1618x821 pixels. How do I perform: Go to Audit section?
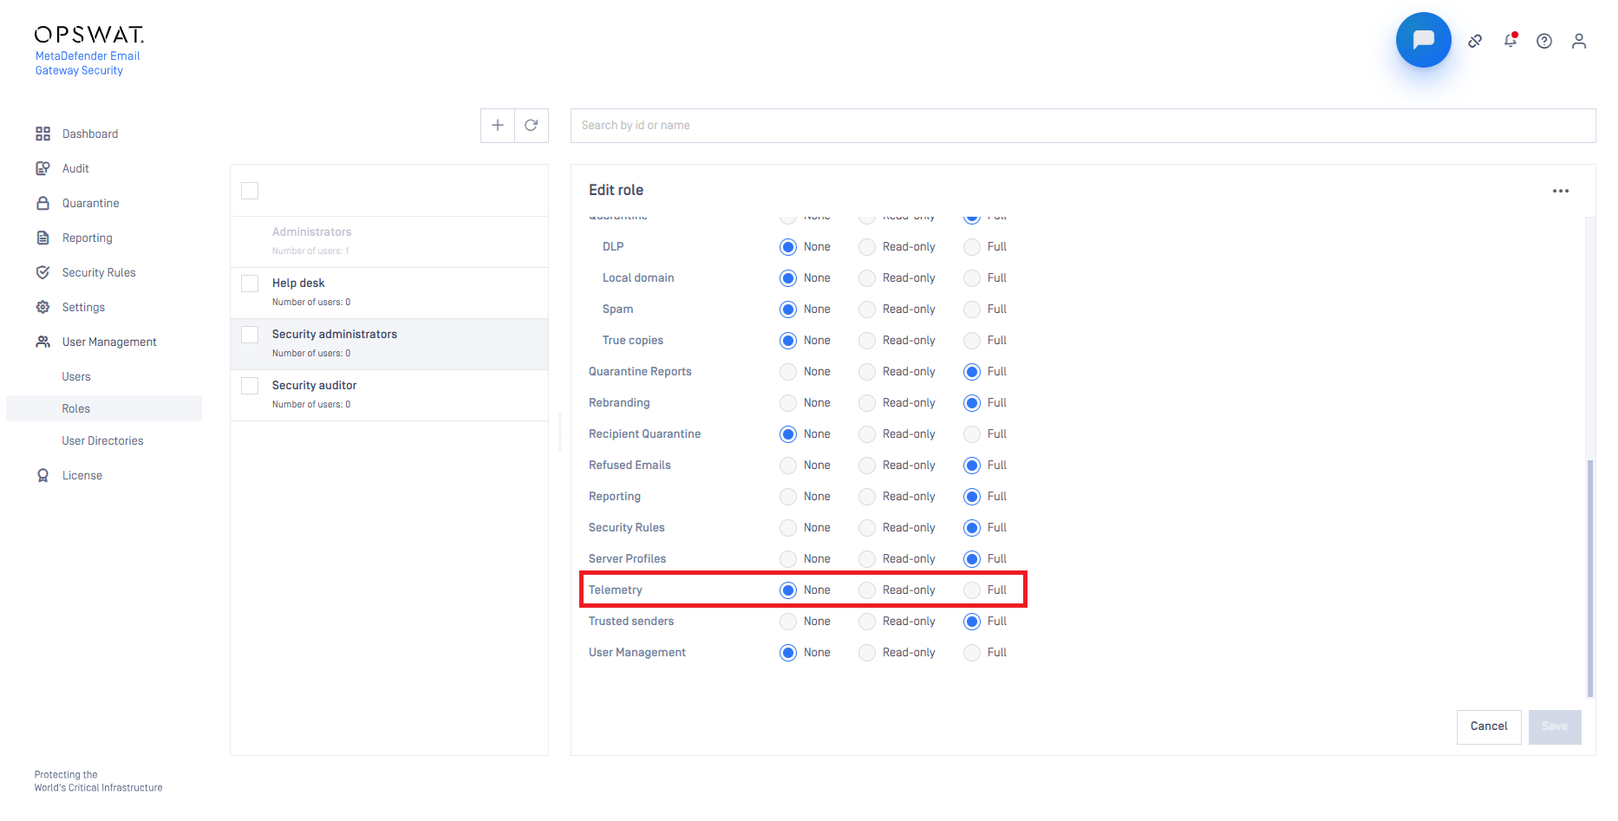point(75,168)
